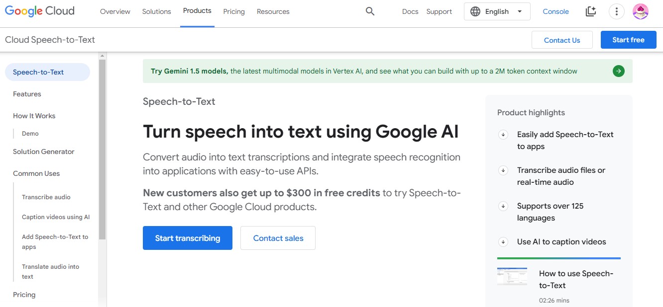The image size is (663, 307).
Task: Open the Pricing menu item
Action: (234, 11)
